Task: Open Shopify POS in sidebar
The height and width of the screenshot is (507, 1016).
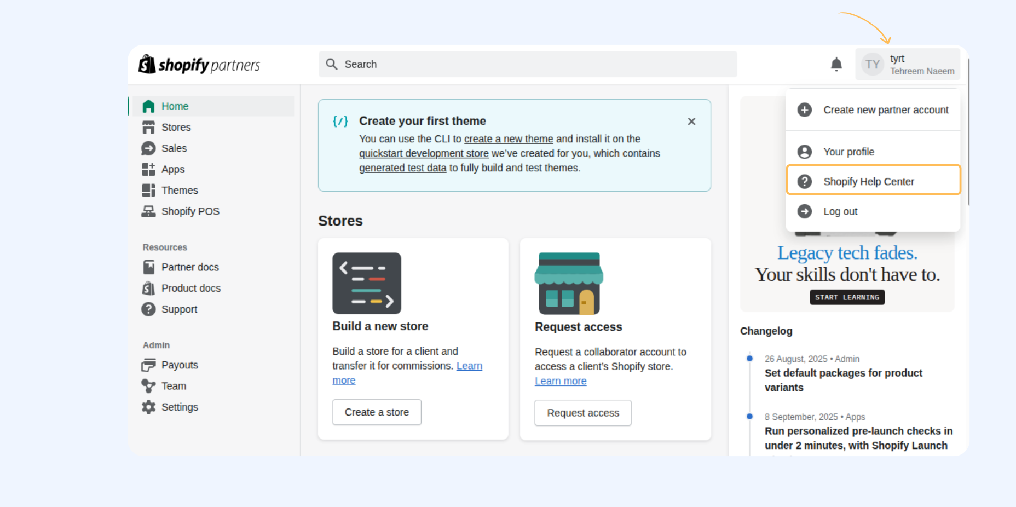Action: (213, 211)
